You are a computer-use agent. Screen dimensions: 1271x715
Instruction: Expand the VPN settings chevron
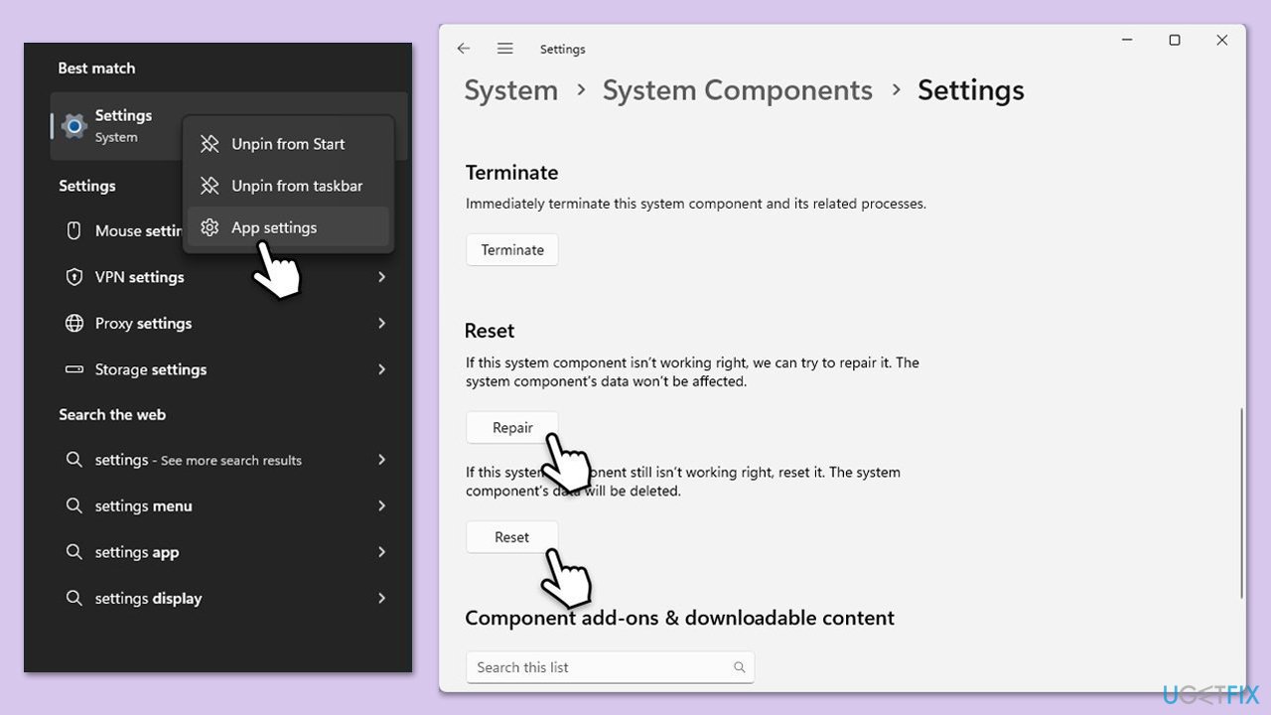pyautogui.click(x=381, y=277)
